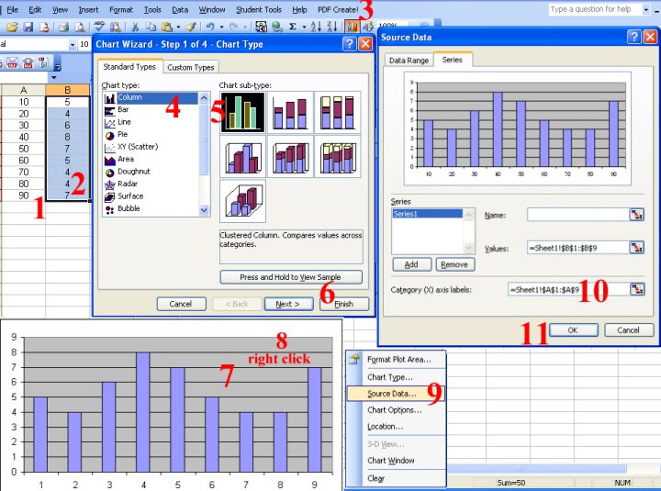Open the 'Type a question for help' dropdown
Image resolution: width=661 pixels, height=491 pixels.
pyautogui.click(x=645, y=9)
